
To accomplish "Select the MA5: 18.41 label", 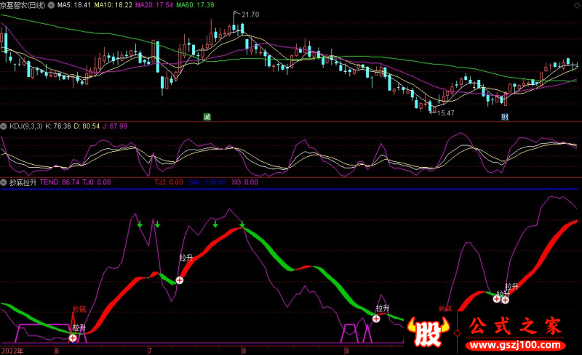I will (74, 5).
